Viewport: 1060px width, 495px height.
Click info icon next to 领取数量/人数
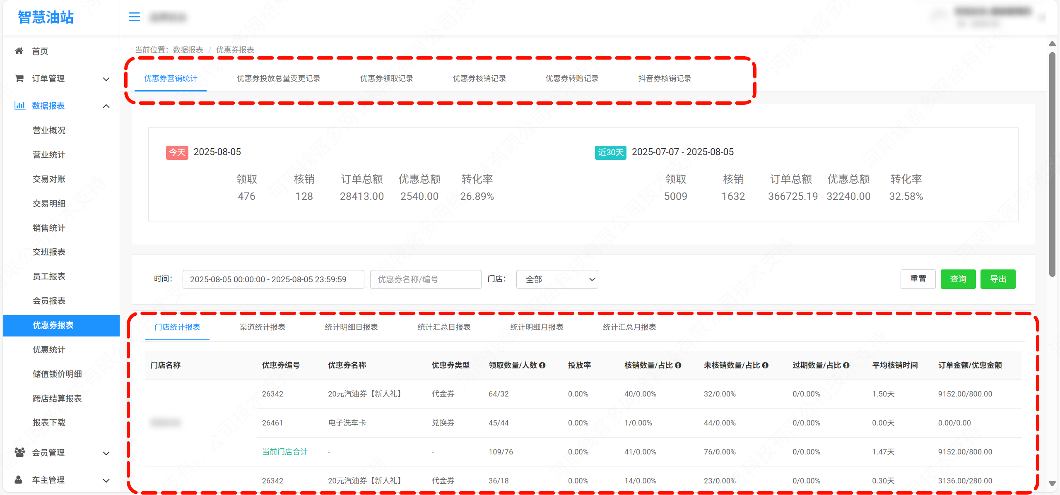point(542,365)
